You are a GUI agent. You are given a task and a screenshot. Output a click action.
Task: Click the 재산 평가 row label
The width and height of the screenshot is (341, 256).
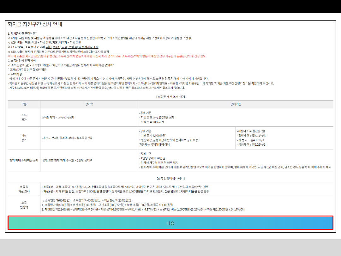pyautogui.click(x=24, y=137)
